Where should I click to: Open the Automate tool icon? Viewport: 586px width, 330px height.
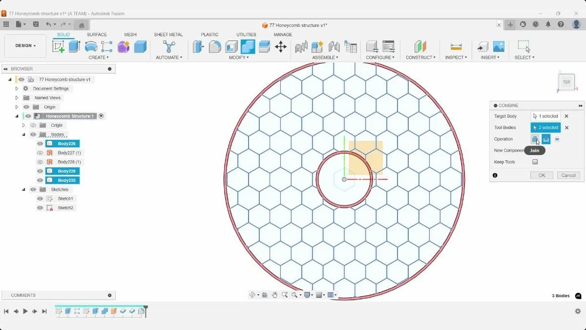(169, 46)
